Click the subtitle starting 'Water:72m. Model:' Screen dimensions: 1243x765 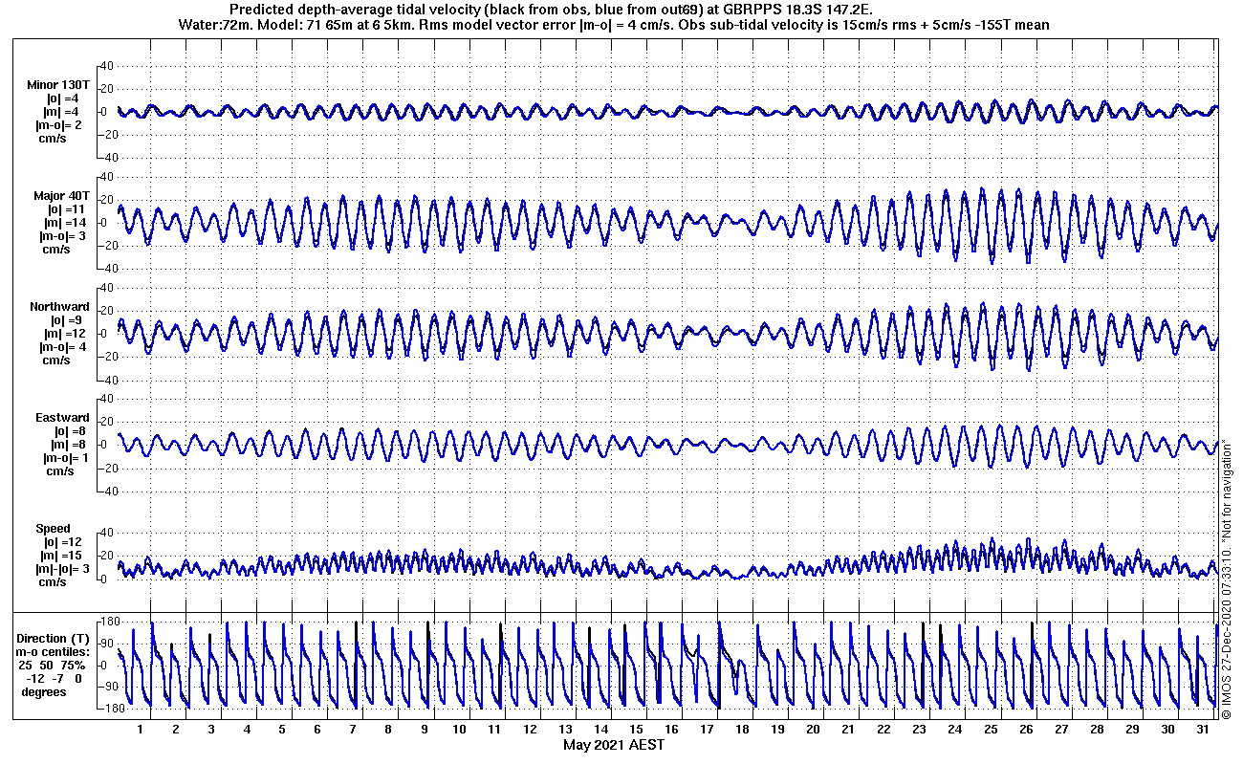[614, 25]
